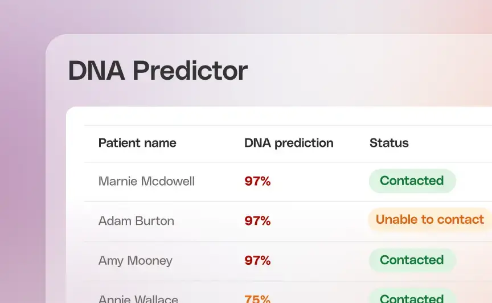Select the table row containing Marnie Mcdowell
The height and width of the screenshot is (303, 492).
(288, 182)
